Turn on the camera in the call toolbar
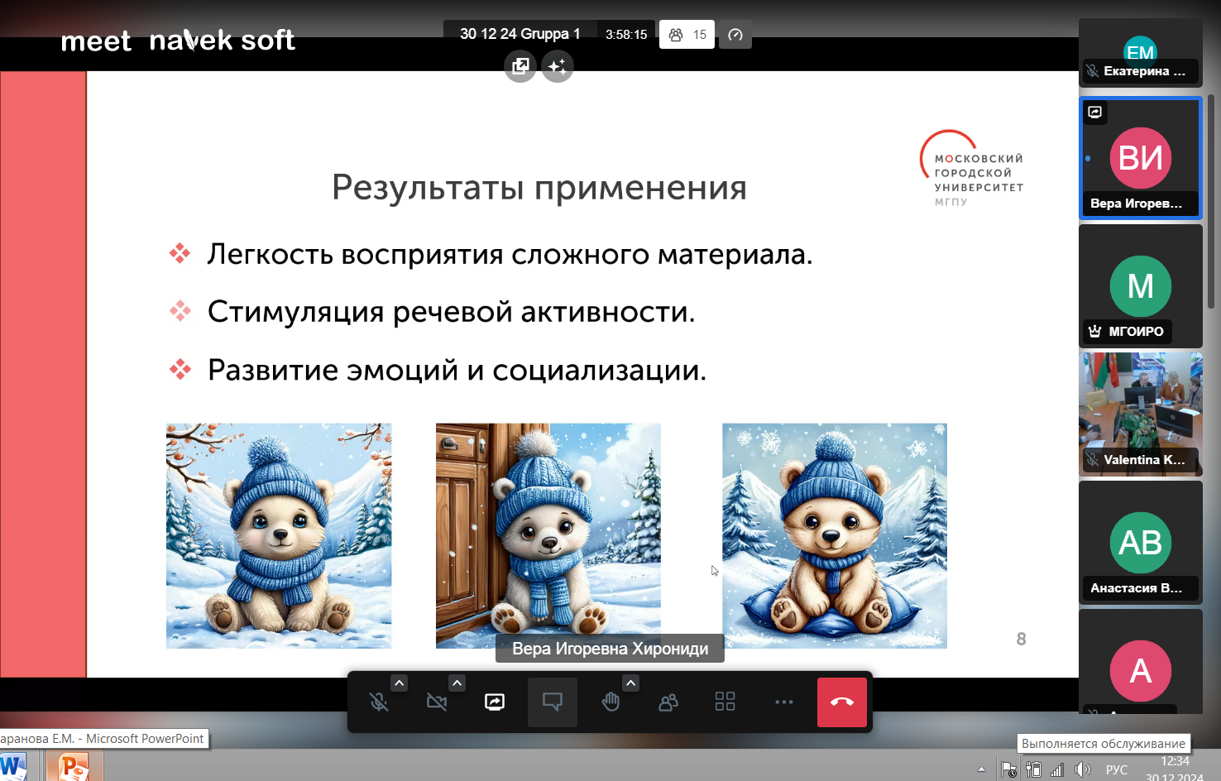 [436, 702]
